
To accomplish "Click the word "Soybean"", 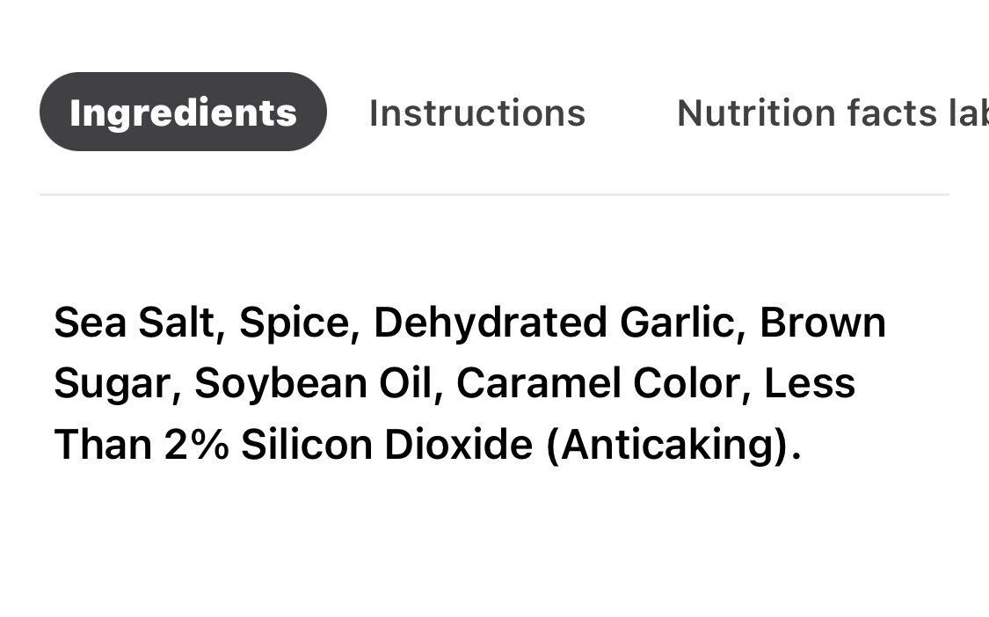I will tap(280, 385).
